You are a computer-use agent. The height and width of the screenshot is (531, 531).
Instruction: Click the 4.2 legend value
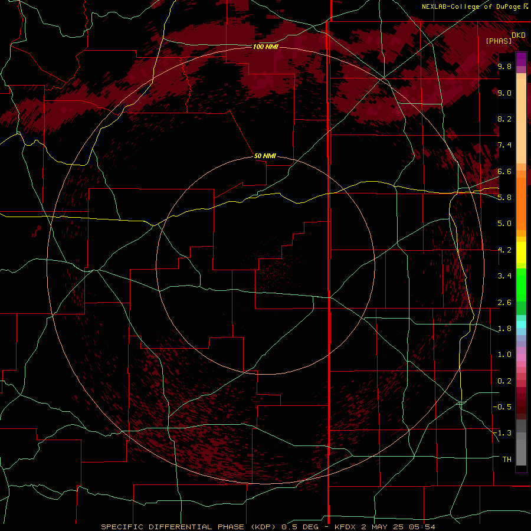pyautogui.click(x=504, y=250)
